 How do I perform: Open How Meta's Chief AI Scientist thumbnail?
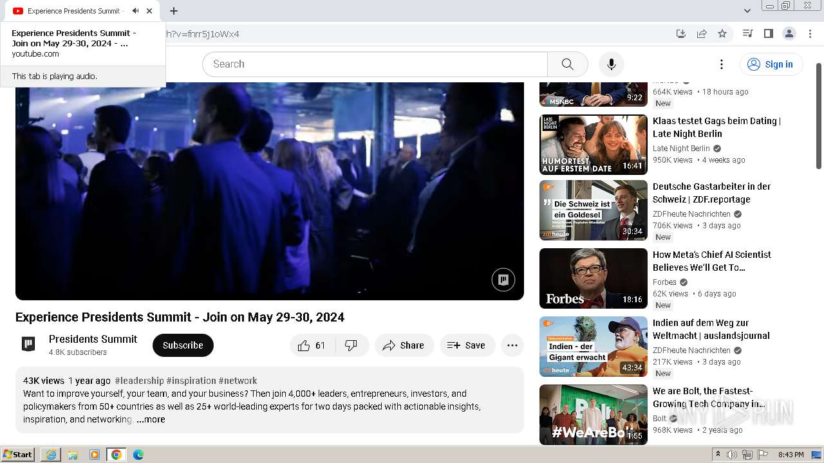[x=593, y=278]
